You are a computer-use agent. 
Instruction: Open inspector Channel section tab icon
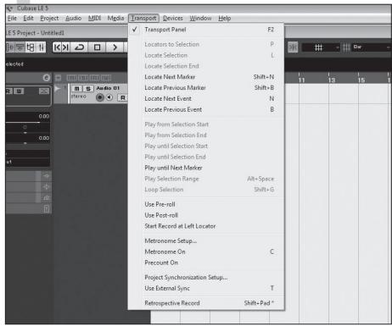(47, 209)
